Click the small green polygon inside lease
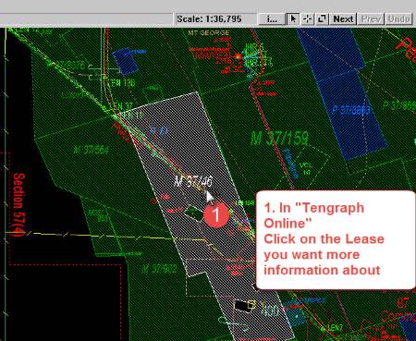 point(194,213)
